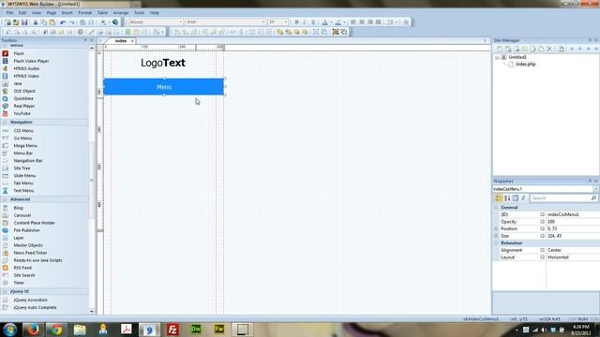
Task: Open FileZilla from the taskbar
Action: coord(172,330)
